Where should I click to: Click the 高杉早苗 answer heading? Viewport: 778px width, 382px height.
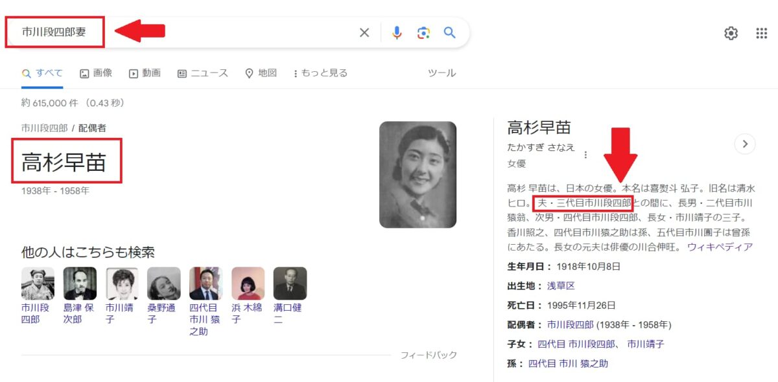[64, 163]
